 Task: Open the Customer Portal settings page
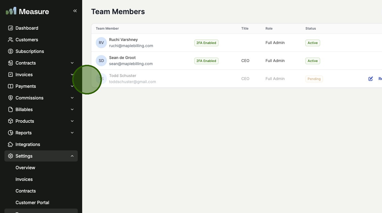pos(32,202)
